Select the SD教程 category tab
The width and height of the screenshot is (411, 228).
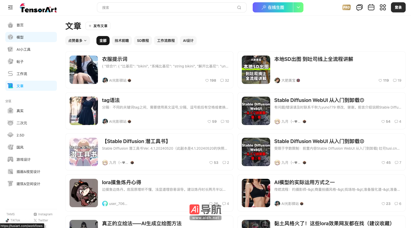point(143,41)
